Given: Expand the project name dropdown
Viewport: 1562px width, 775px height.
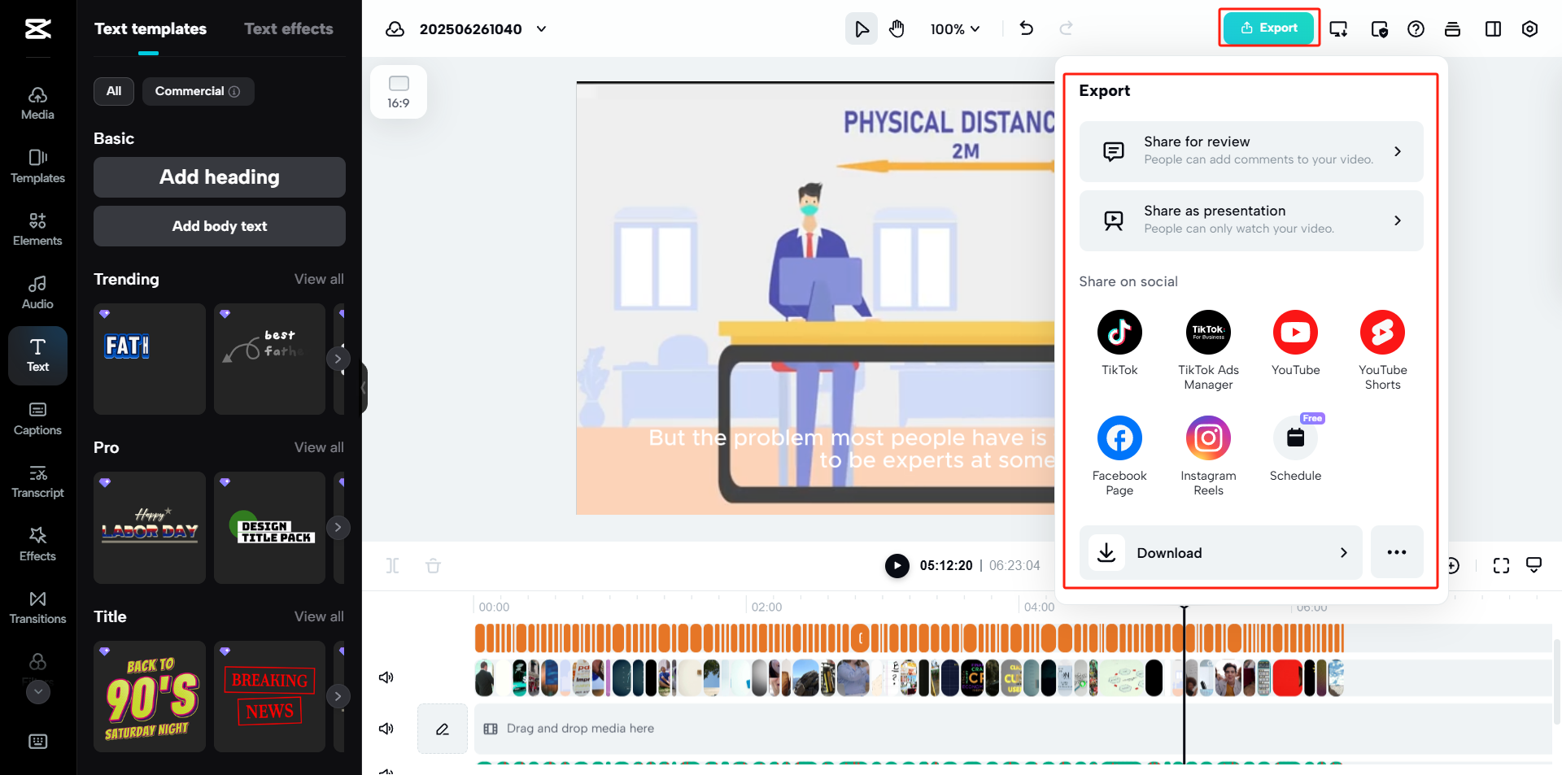Looking at the screenshot, I should coord(542,29).
